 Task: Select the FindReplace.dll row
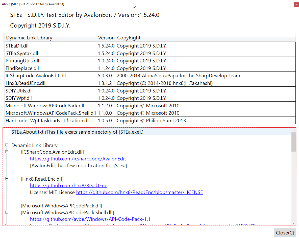150,68
